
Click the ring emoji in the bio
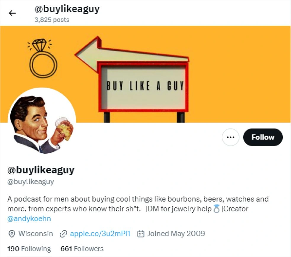tap(216, 209)
